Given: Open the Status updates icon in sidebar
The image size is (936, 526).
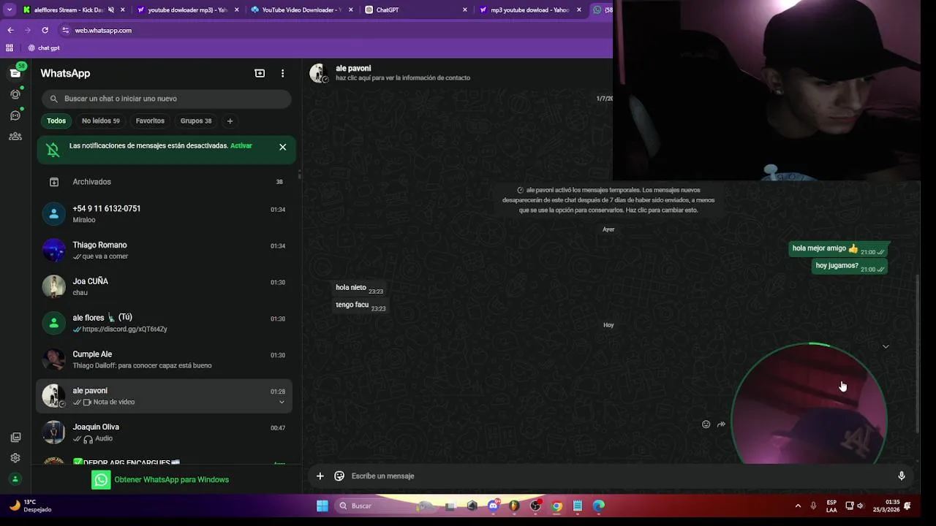Looking at the screenshot, I should [15, 94].
